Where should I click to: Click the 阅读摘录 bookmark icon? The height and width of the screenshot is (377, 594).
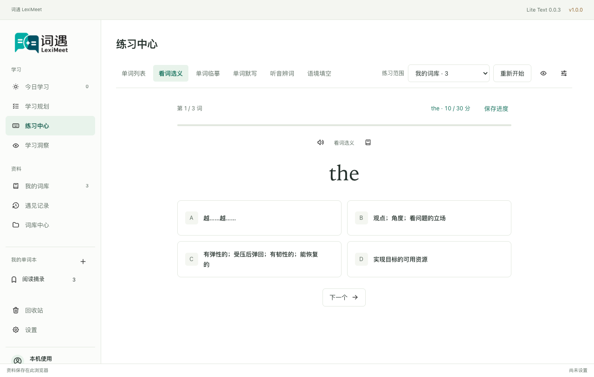pos(14,280)
